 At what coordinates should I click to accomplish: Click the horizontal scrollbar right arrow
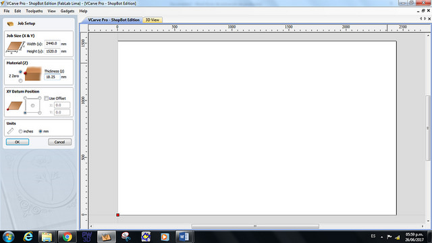(x=423, y=226)
